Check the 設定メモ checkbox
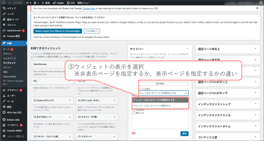Viewport: 264px width, 141px height. pyautogui.click(x=134, y=113)
